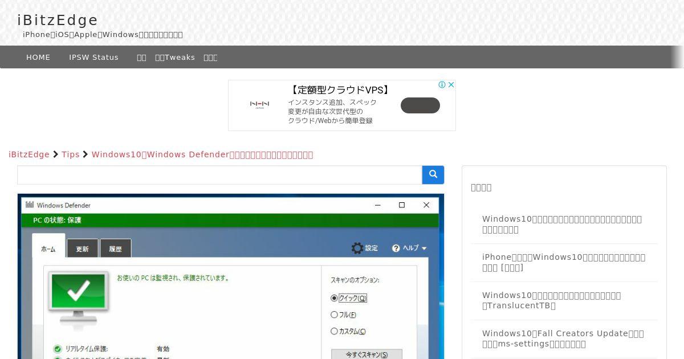Switch to the 更新 tab in Defender
The width and height of the screenshot is (684, 359).
[x=83, y=248]
